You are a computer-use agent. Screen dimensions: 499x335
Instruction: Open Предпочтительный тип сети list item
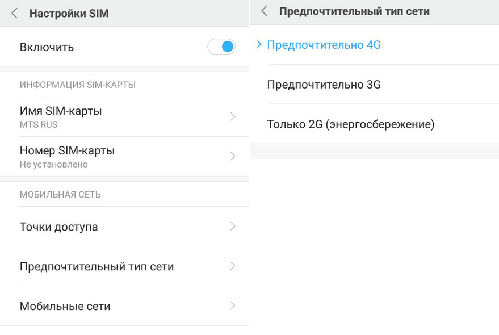pyautogui.click(x=97, y=267)
